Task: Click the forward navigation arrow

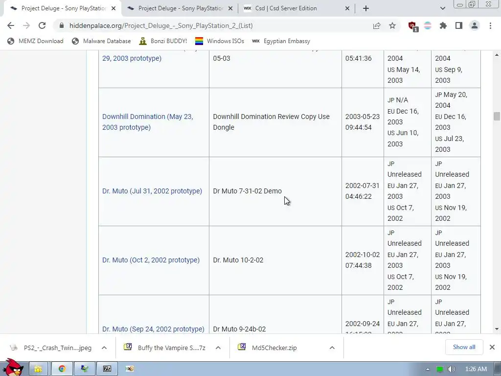Action: pos(26,25)
